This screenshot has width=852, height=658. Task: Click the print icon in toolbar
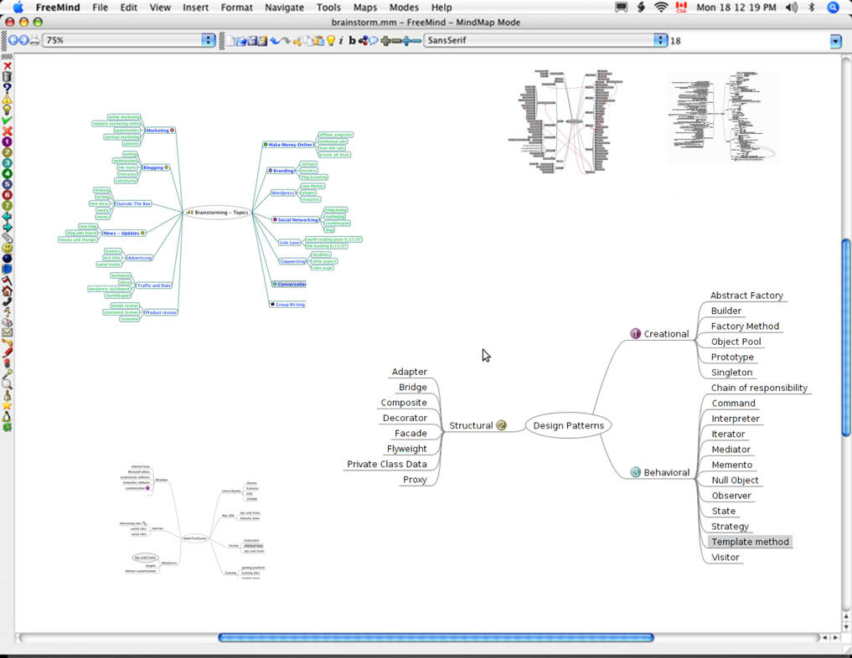(35, 40)
